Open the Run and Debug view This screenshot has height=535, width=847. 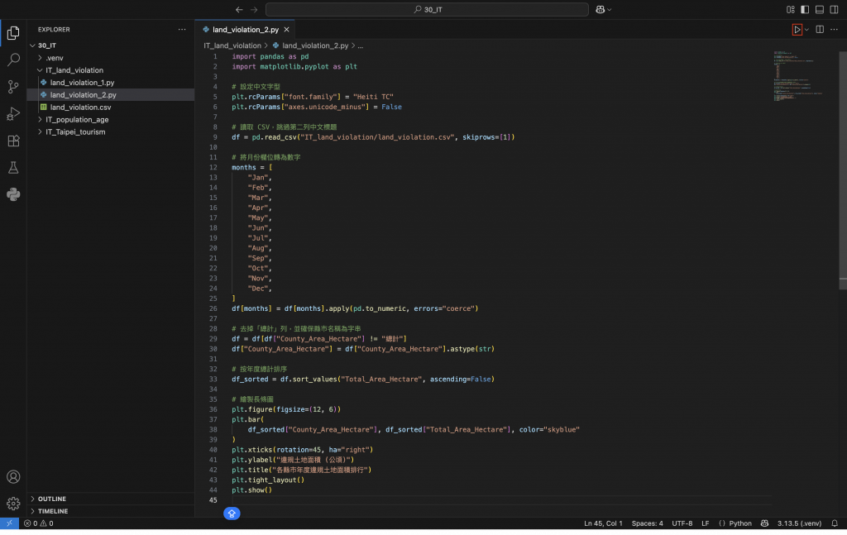[13, 114]
